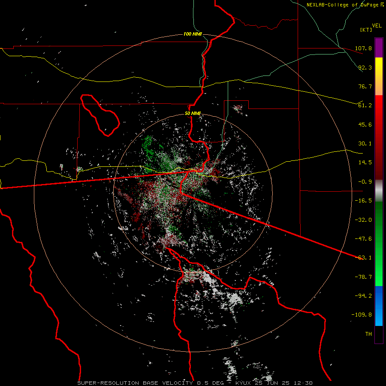Viewport: 386px width, 386px height.
Task: Select the -94.2 scale value
Action: [363, 296]
